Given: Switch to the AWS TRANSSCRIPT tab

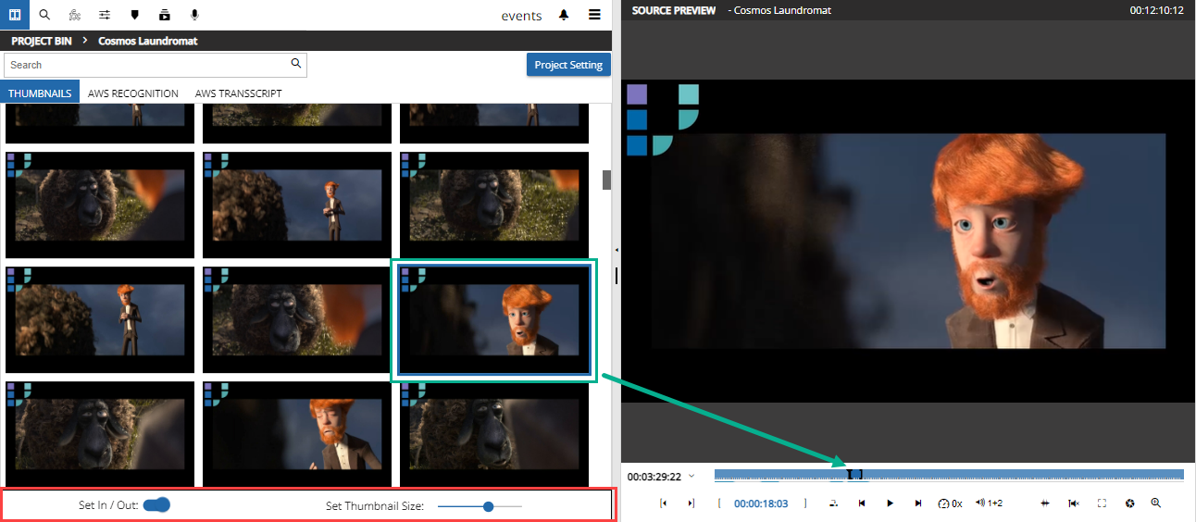Looking at the screenshot, I should (x=238, y=93).
